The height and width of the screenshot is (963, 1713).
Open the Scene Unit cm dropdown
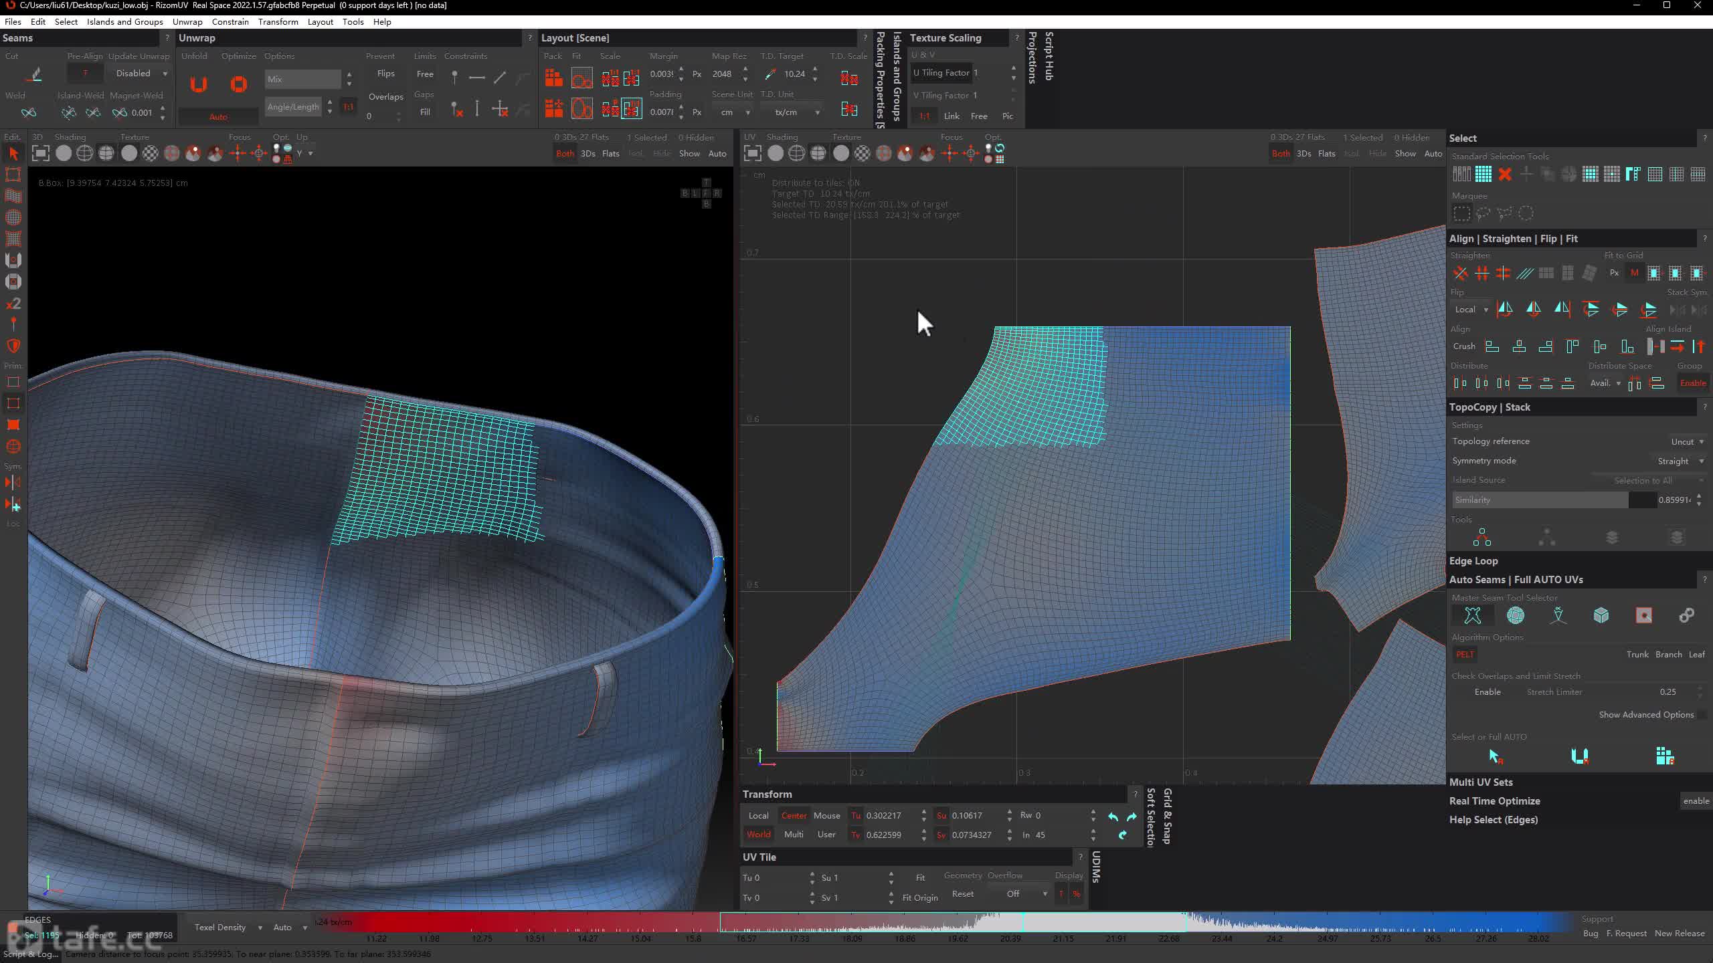(734, 112)
